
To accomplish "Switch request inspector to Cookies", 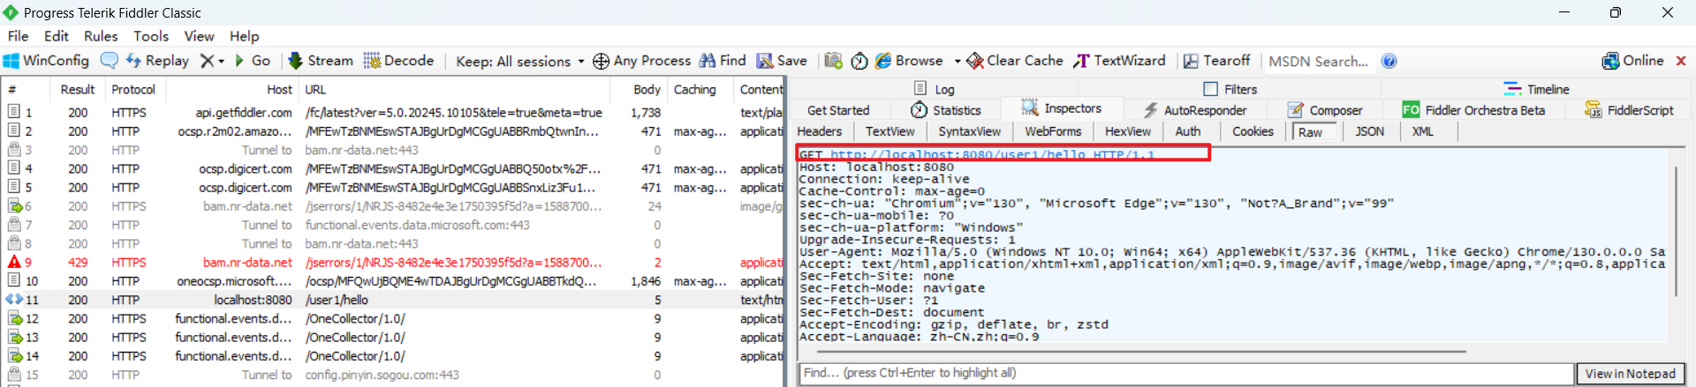I will coord(1253,131).
